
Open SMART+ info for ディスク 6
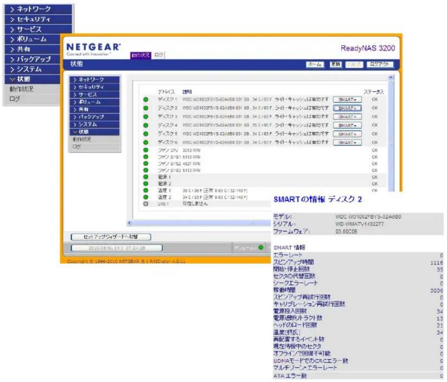pyautogui.click(x=347, y=142)
